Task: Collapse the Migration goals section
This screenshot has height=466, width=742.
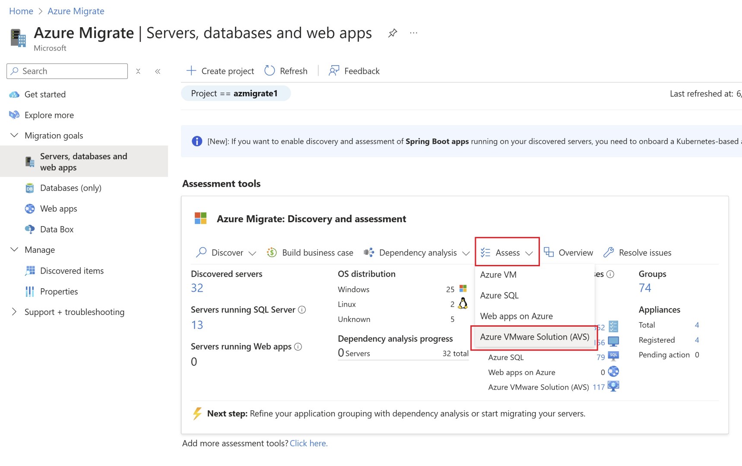Action: click(14, 135)
